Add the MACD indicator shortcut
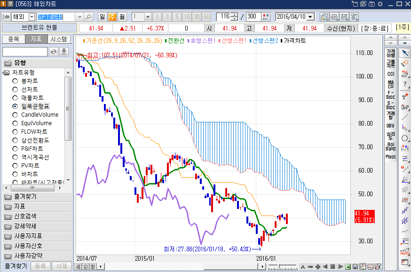411x272 pixels. click(x=390, y=85)
